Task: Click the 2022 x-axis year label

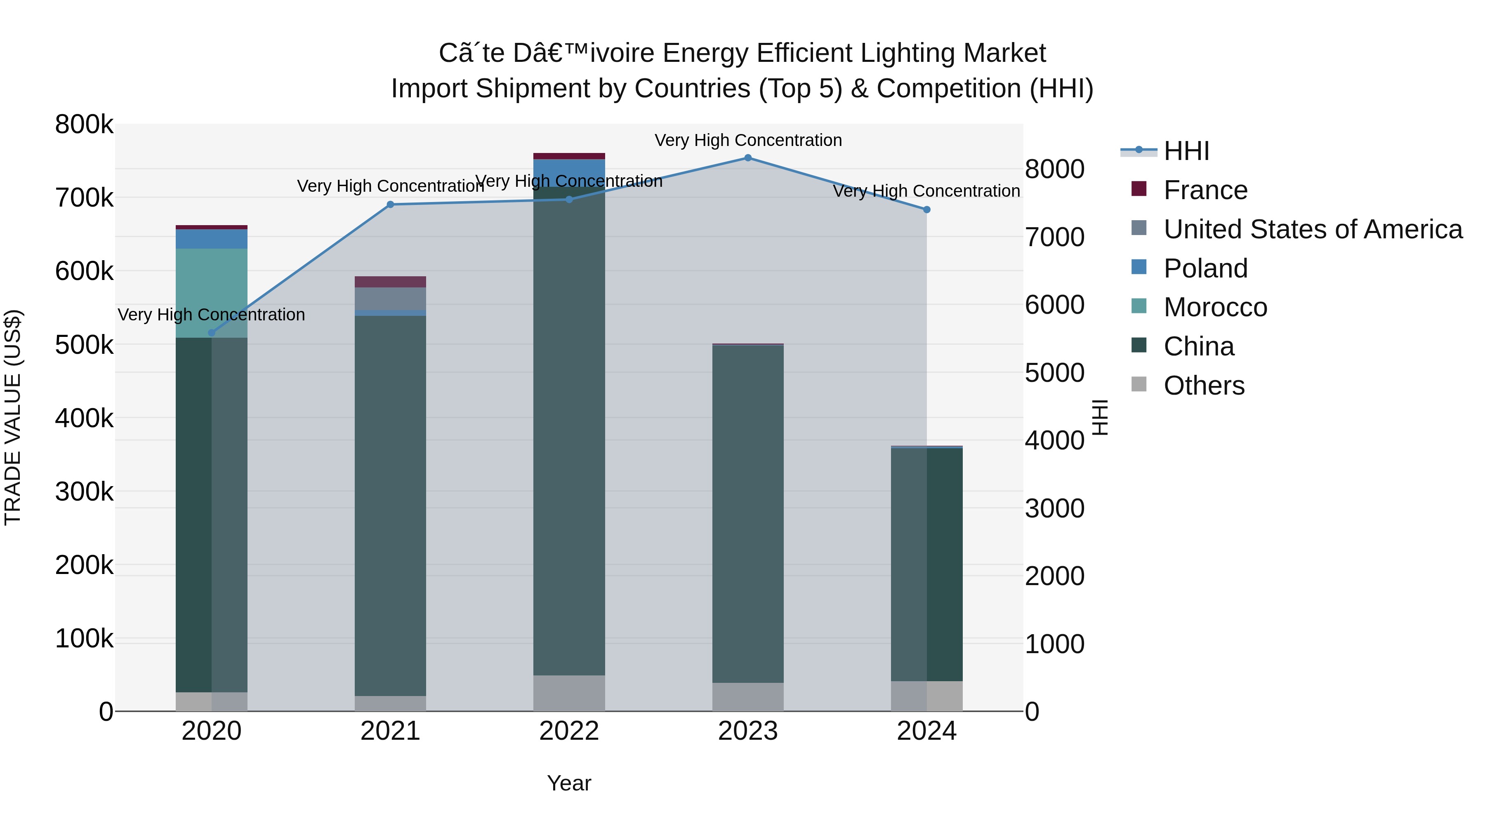Action: [569, 731]
